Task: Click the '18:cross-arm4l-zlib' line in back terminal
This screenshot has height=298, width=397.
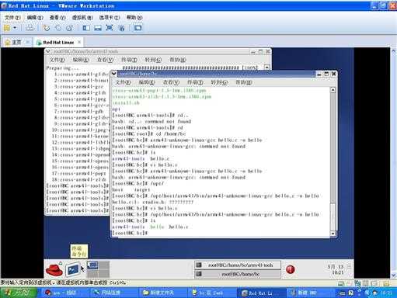Action: [78, 179]
